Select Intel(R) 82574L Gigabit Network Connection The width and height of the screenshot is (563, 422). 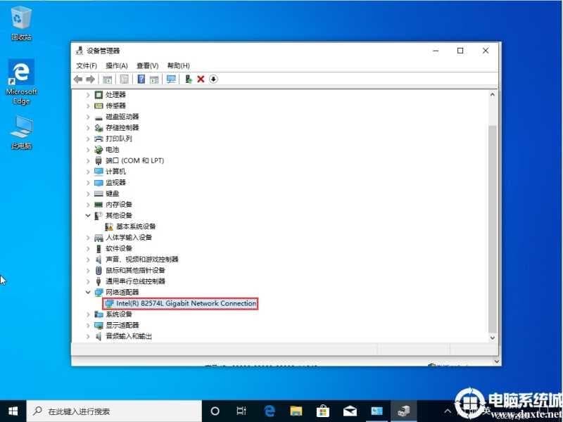[x=180, y=304]
